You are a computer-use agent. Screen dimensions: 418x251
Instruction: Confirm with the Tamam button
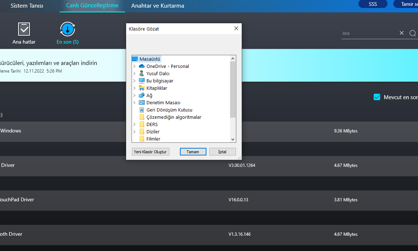click(193, 151)
